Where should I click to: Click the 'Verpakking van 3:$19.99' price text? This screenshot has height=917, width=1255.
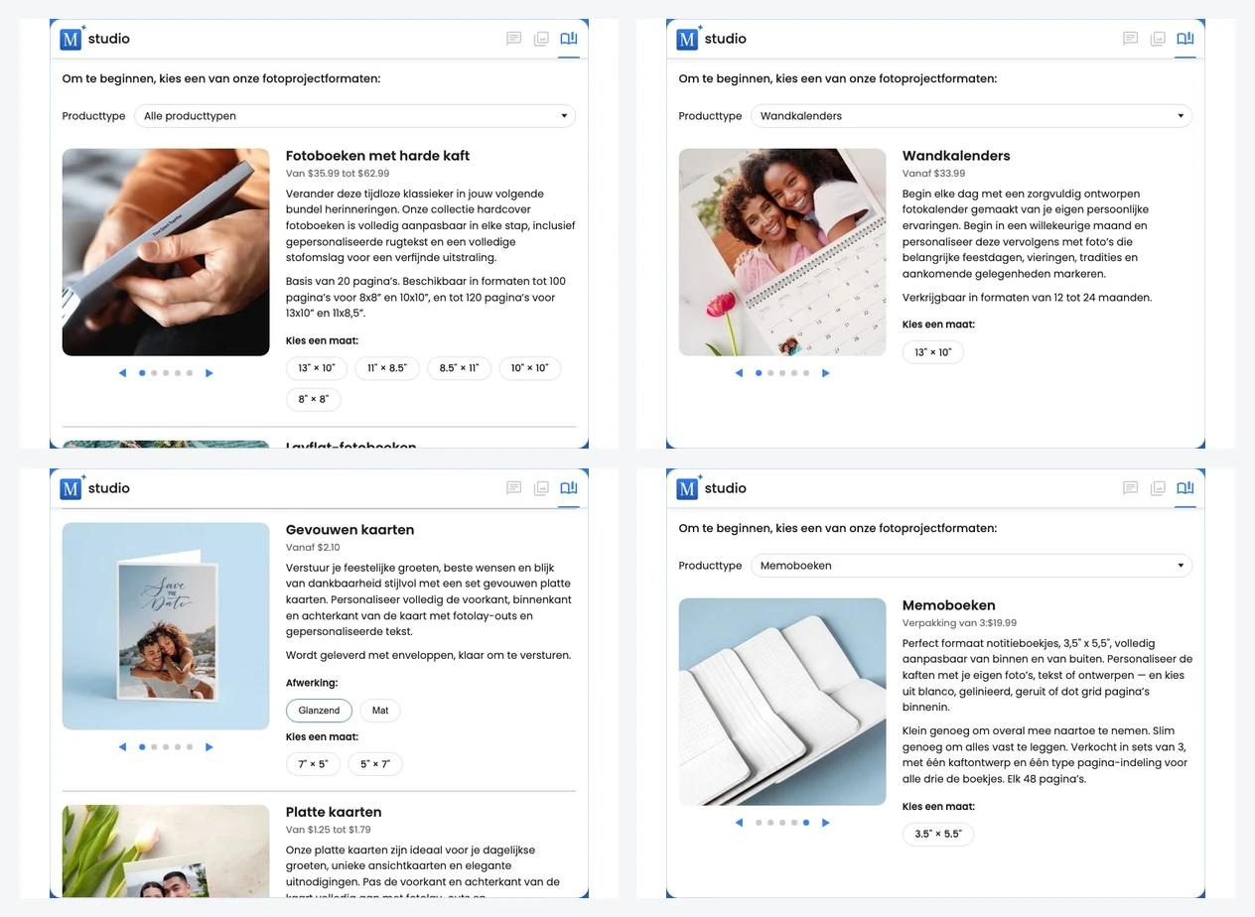pos(959,623)
